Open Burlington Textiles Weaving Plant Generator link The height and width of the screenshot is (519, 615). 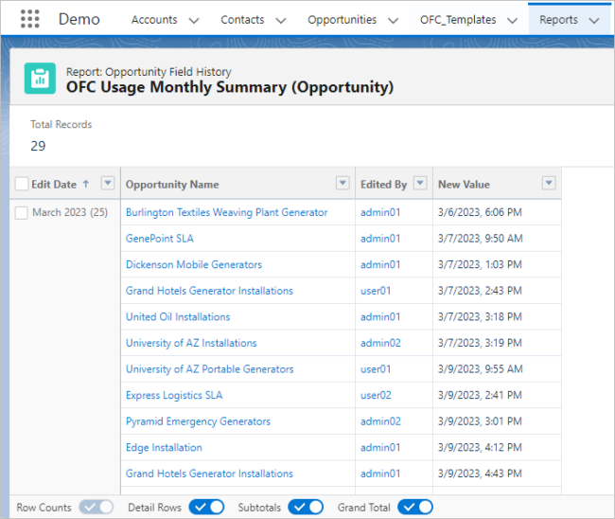click(226, 212)
